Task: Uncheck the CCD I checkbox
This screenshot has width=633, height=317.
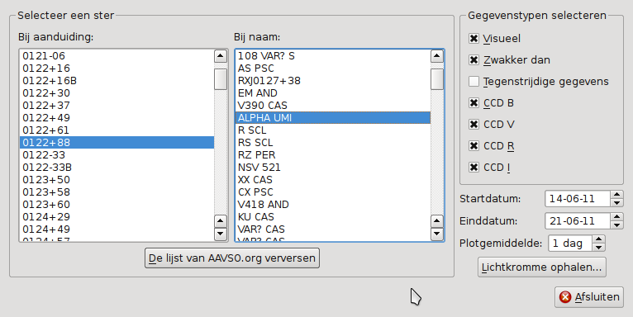Action: 474,167
